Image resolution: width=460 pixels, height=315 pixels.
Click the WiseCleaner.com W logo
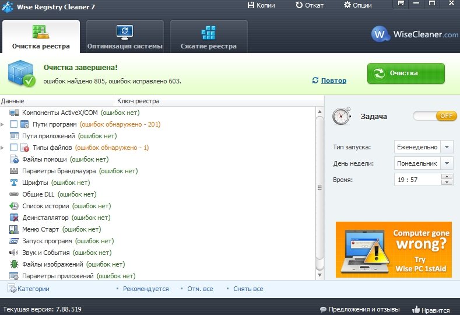click(380, 34)
